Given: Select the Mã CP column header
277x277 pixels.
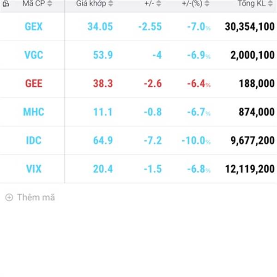Looking at the screenshot, I should tap(34, 4).
